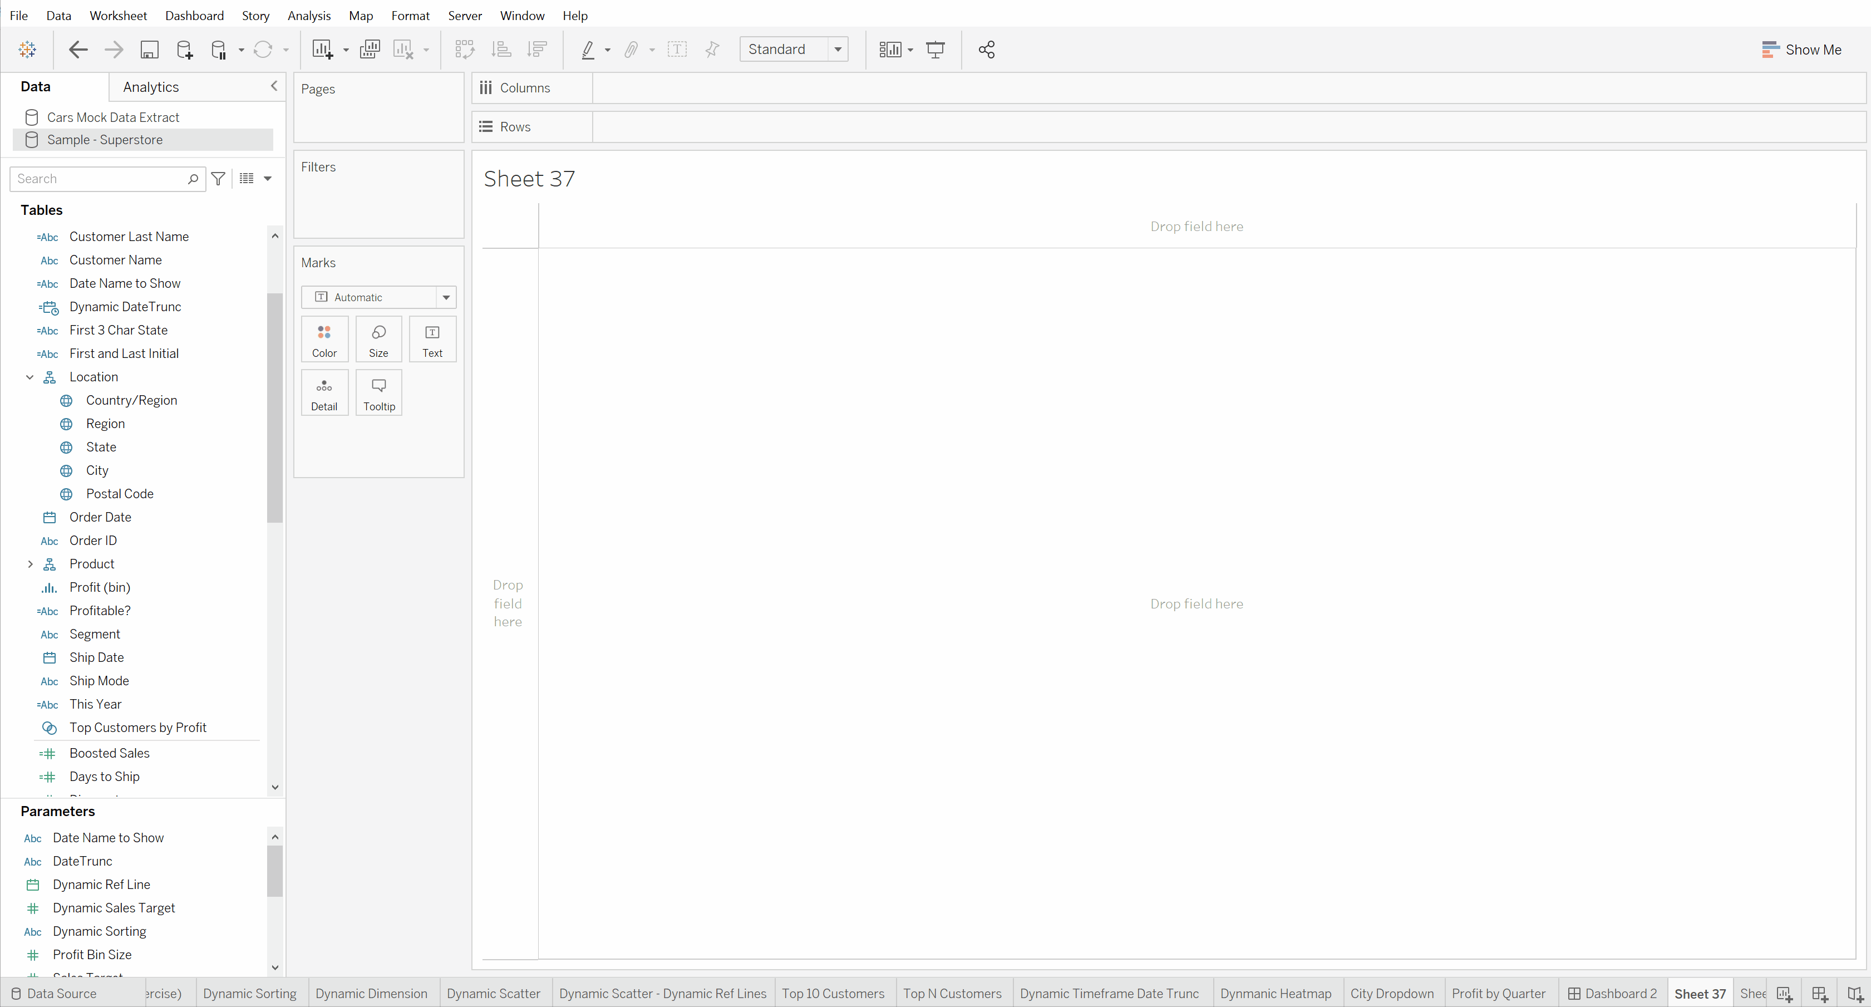Click the Redo forward arrow

click(x=114, y=50)
